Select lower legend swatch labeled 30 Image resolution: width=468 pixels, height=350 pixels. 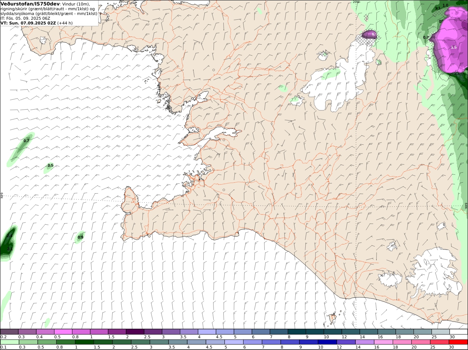(458, 342)
